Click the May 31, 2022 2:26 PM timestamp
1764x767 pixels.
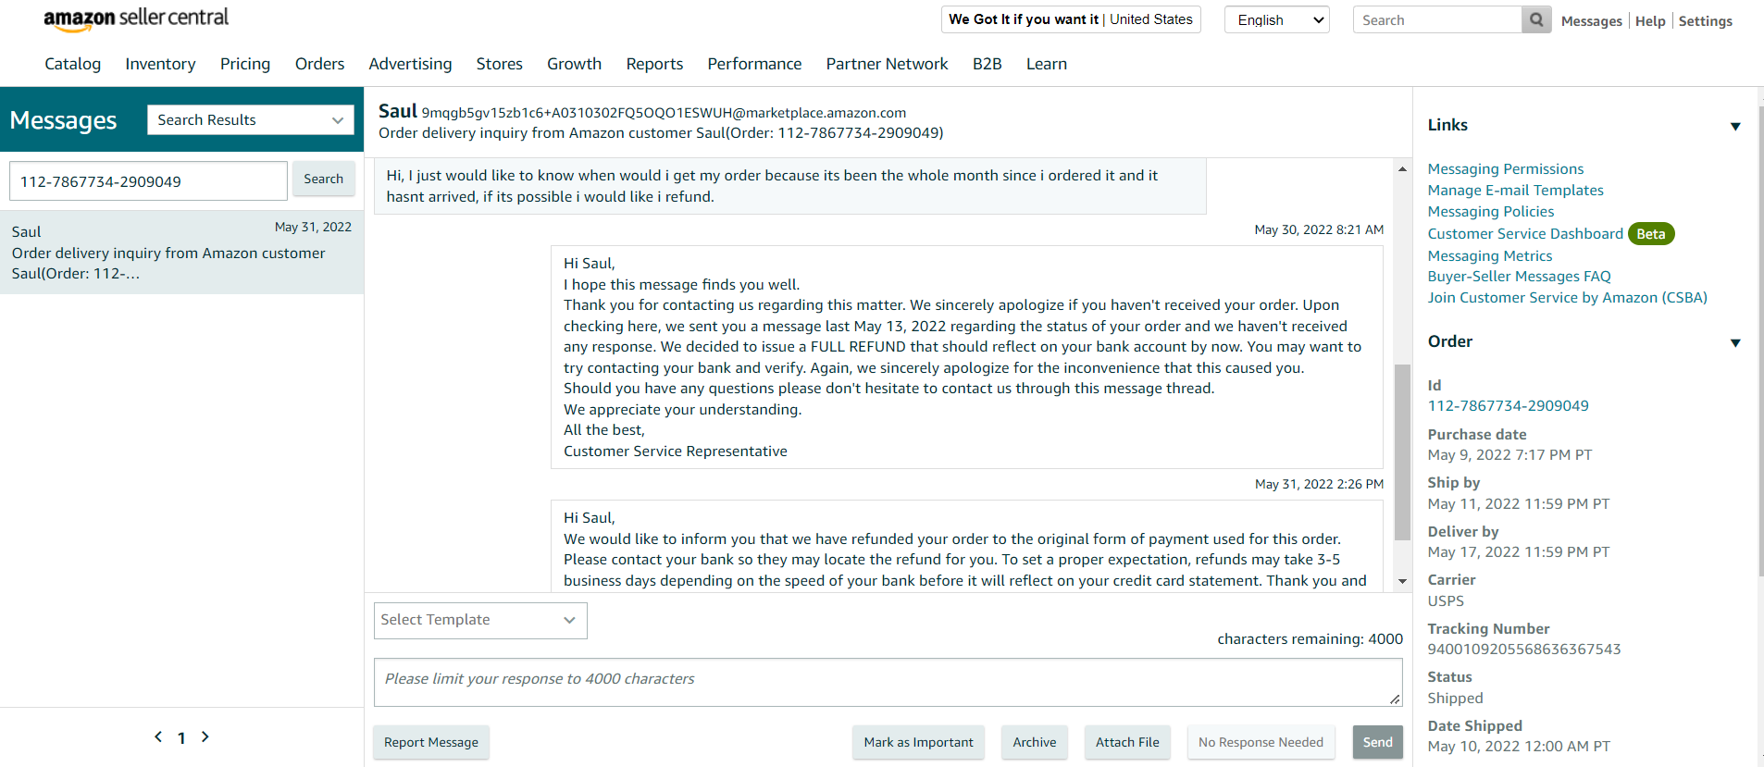[x=1319, y=484]
